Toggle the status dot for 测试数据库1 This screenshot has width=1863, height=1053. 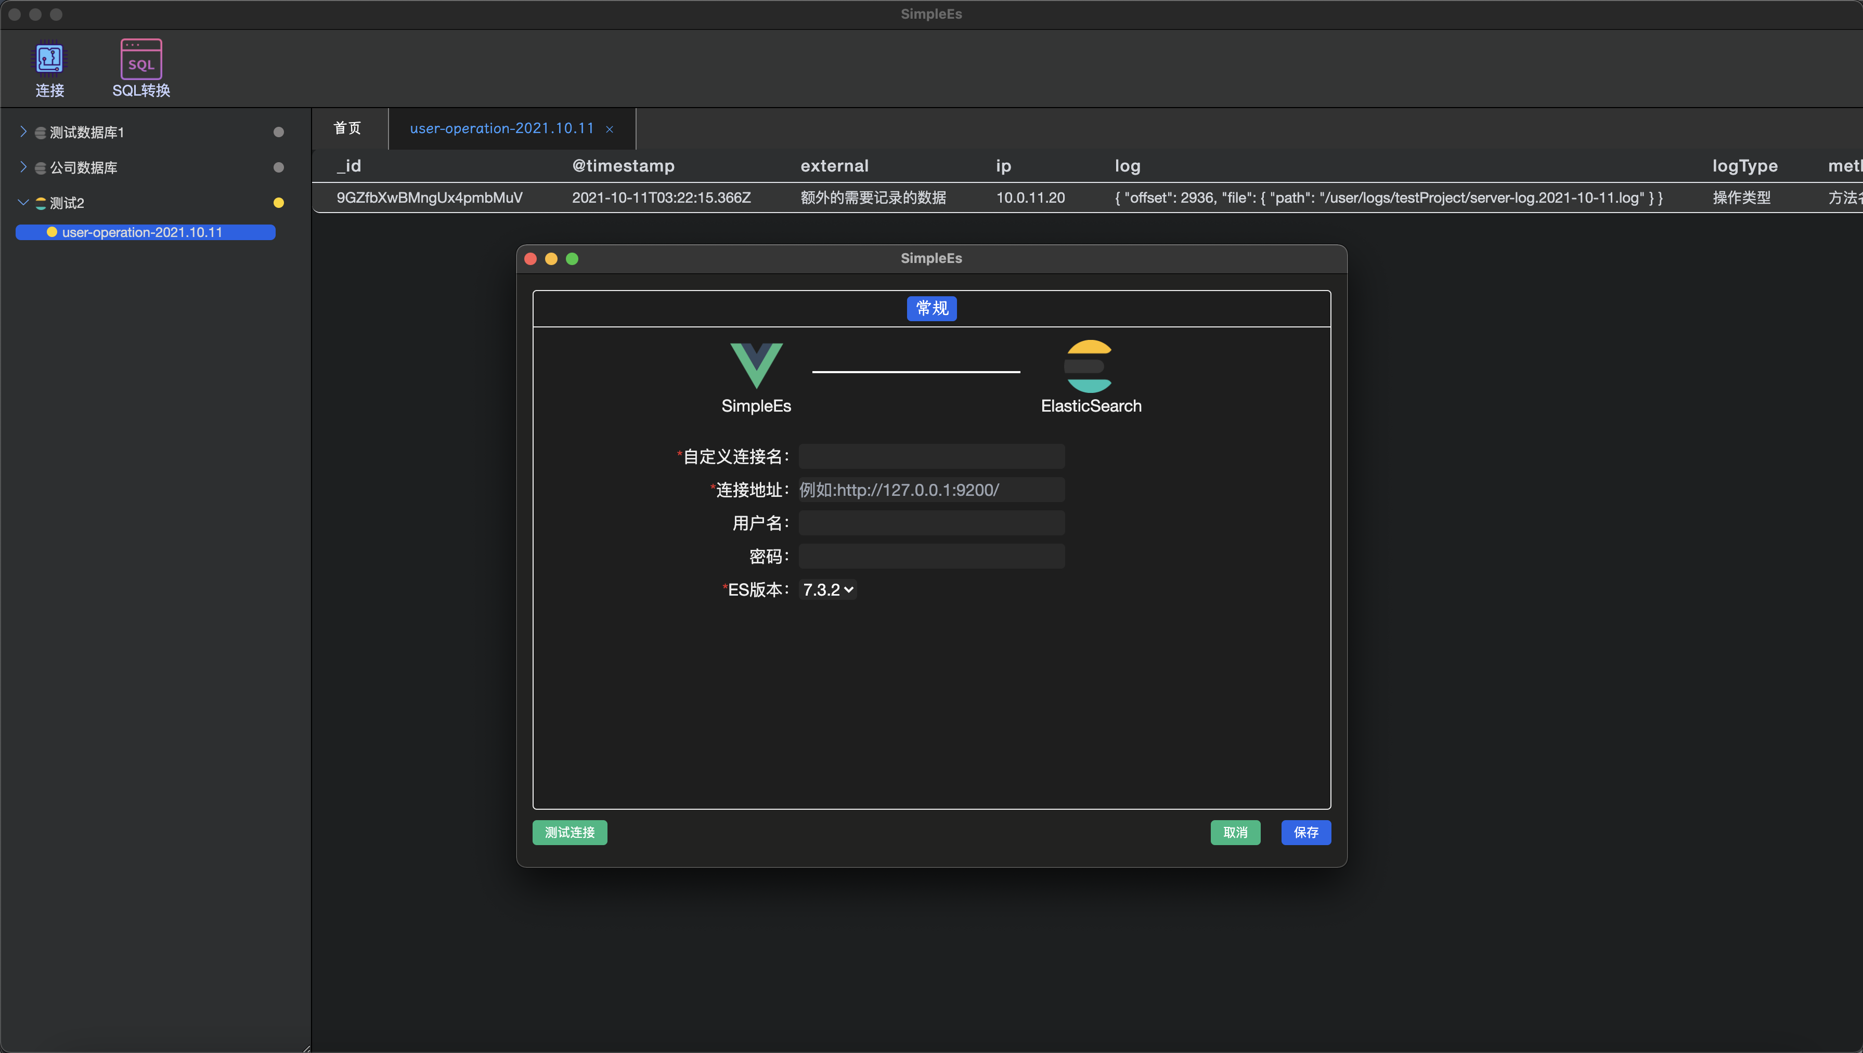279,133
